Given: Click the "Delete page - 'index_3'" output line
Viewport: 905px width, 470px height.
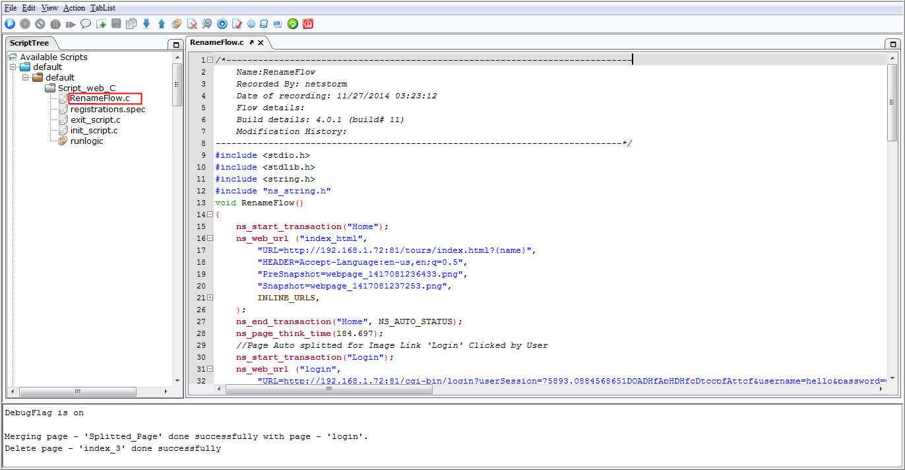Looking at the screenshot, I should tap(113, 448).
